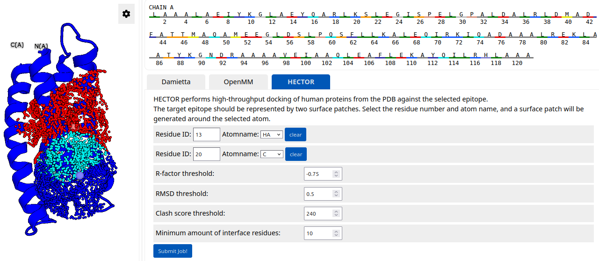Clear the first residue patch selection
Image resolution: width=599 pixels, height=261 pixels.
pos(296,135)
